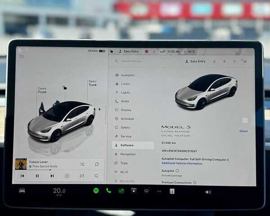Tap the Future Lover album artwork
270x216 pixels.
point(21,164)
